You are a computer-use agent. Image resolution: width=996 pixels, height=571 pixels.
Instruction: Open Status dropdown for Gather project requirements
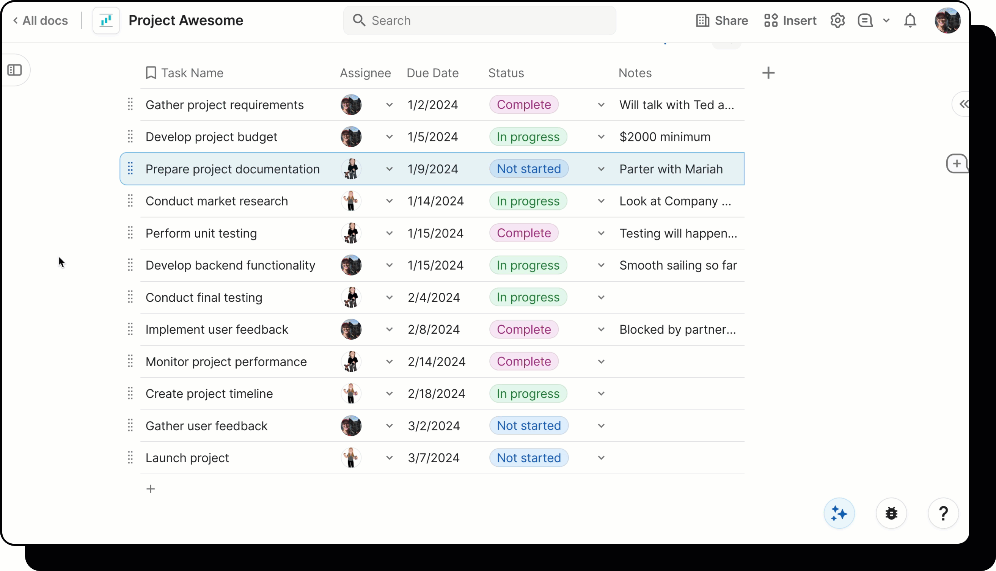[601, 105]
